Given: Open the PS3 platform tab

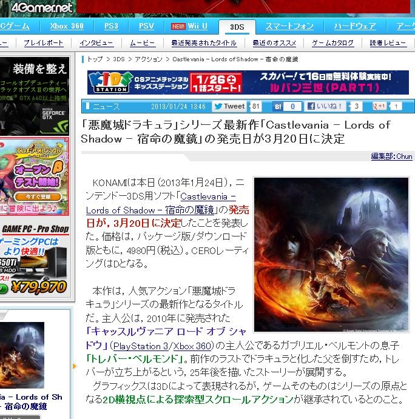Looking at the screenshot, I should 111,26.
